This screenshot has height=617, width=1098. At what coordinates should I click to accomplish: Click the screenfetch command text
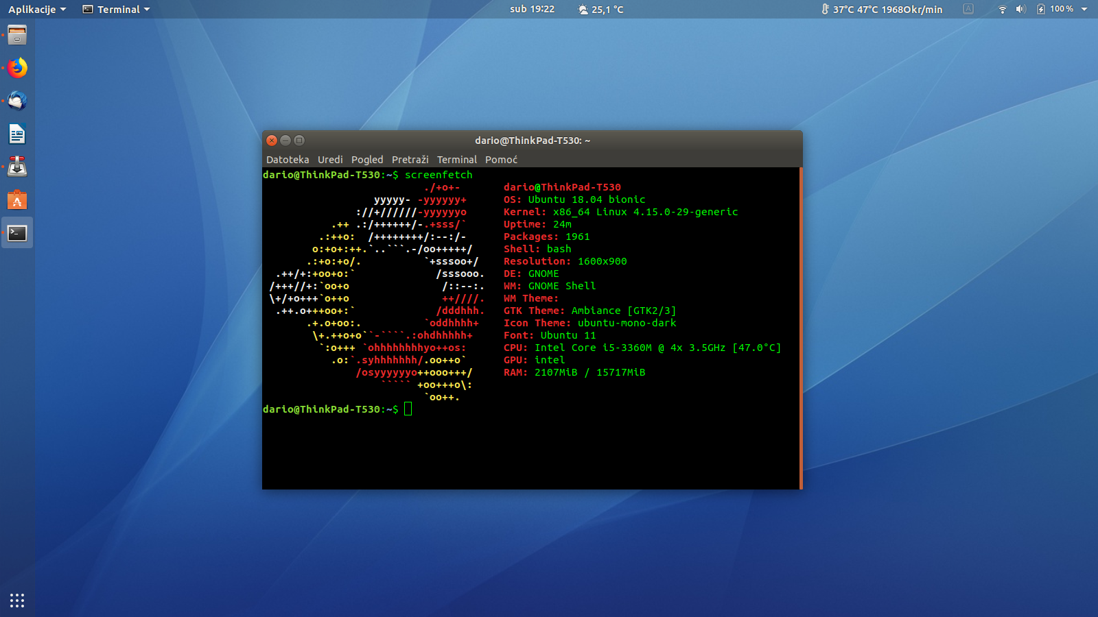coord(439,175)
